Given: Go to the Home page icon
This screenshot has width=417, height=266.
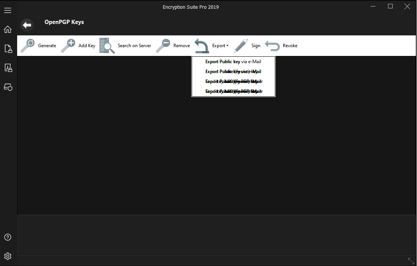Looking at the screenshot, I should tap(8, 29).
